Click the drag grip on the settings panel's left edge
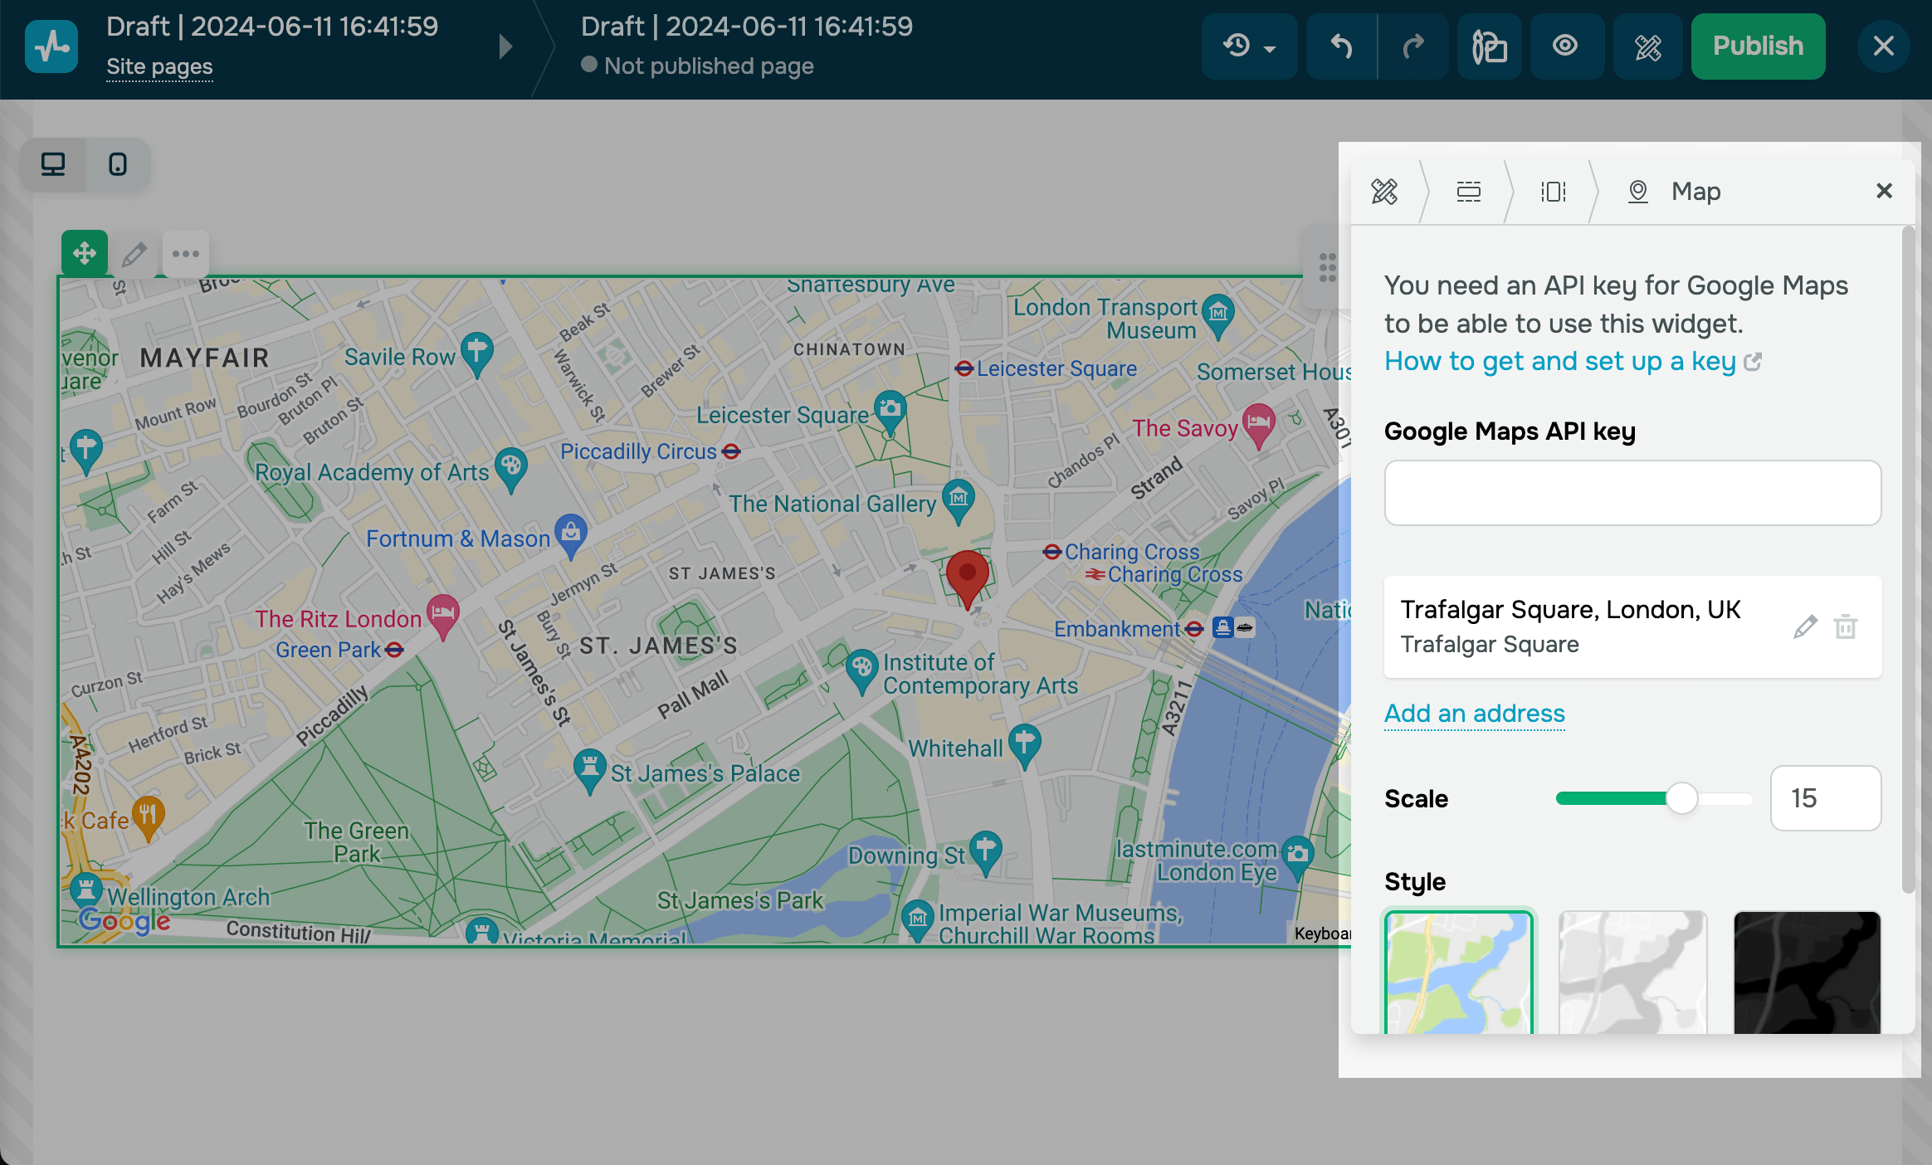This screenshot has height=1165, width=1932. (1328, 267)
